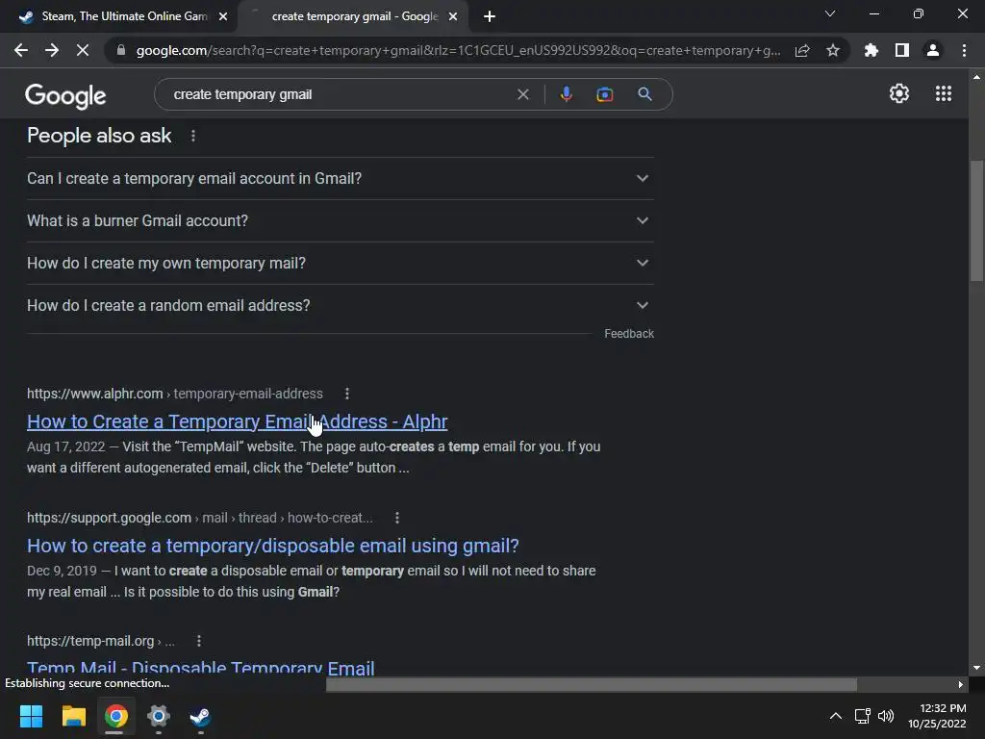The image size is (985, 739).
Task: Open options for support.google.com result
Action: 396,518
